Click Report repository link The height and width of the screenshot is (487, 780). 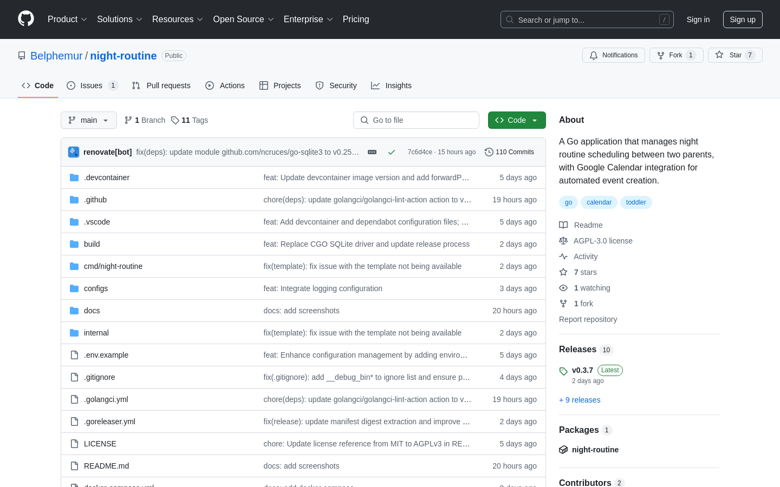coord(588,319)
